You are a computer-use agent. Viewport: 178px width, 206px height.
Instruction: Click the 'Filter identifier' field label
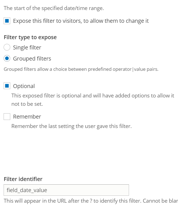(x=23, y=179)
